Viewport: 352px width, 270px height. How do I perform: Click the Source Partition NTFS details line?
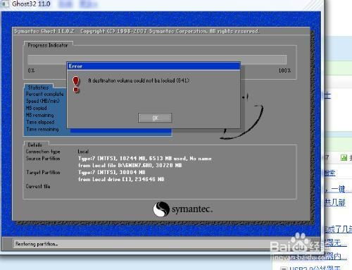point(145,159)
